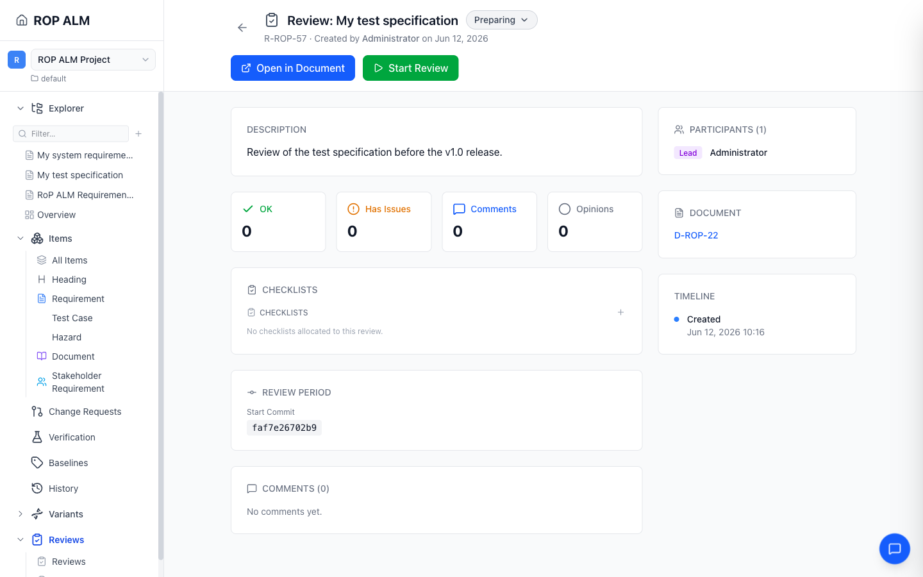
Task: Click the sidebar vertical scrollbar
Action: (161, 326)
